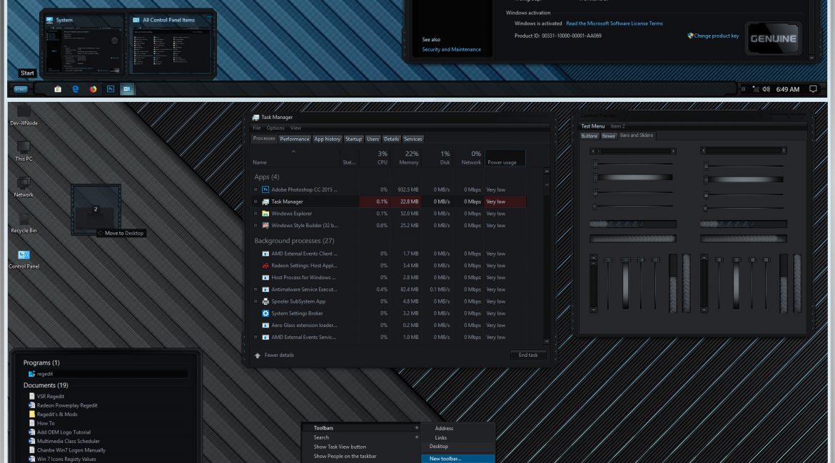Open Read the Microsoft Software License Terms link
The width and height of the screenshot is (835, 463).
click(x=614, y=24)
